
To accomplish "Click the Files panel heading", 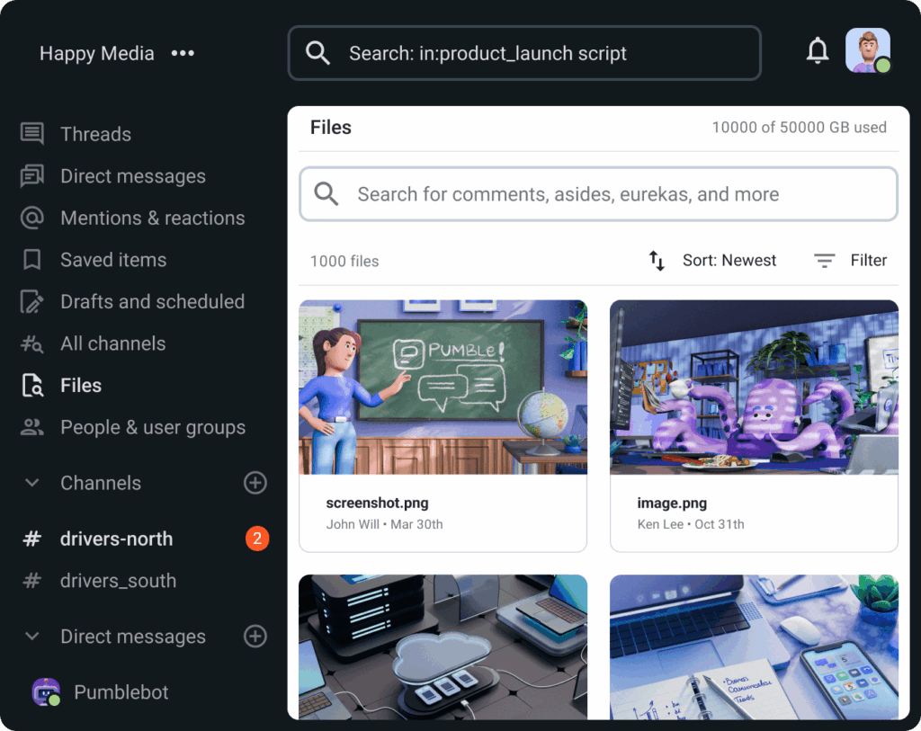I will tap(331, 128).
